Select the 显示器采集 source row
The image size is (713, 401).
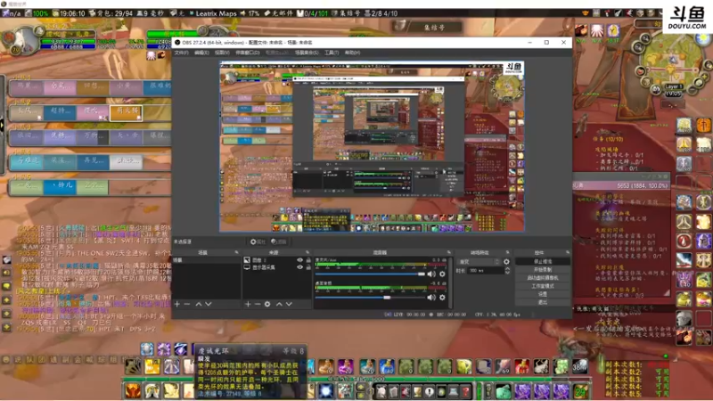(x=277, y=267)
